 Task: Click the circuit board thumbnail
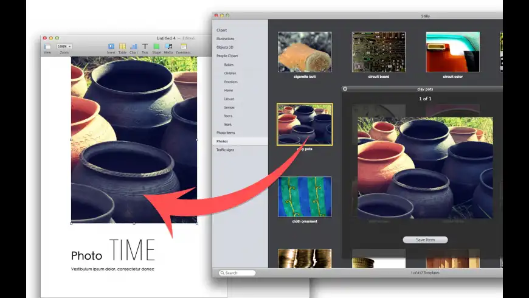coord(379,52)
